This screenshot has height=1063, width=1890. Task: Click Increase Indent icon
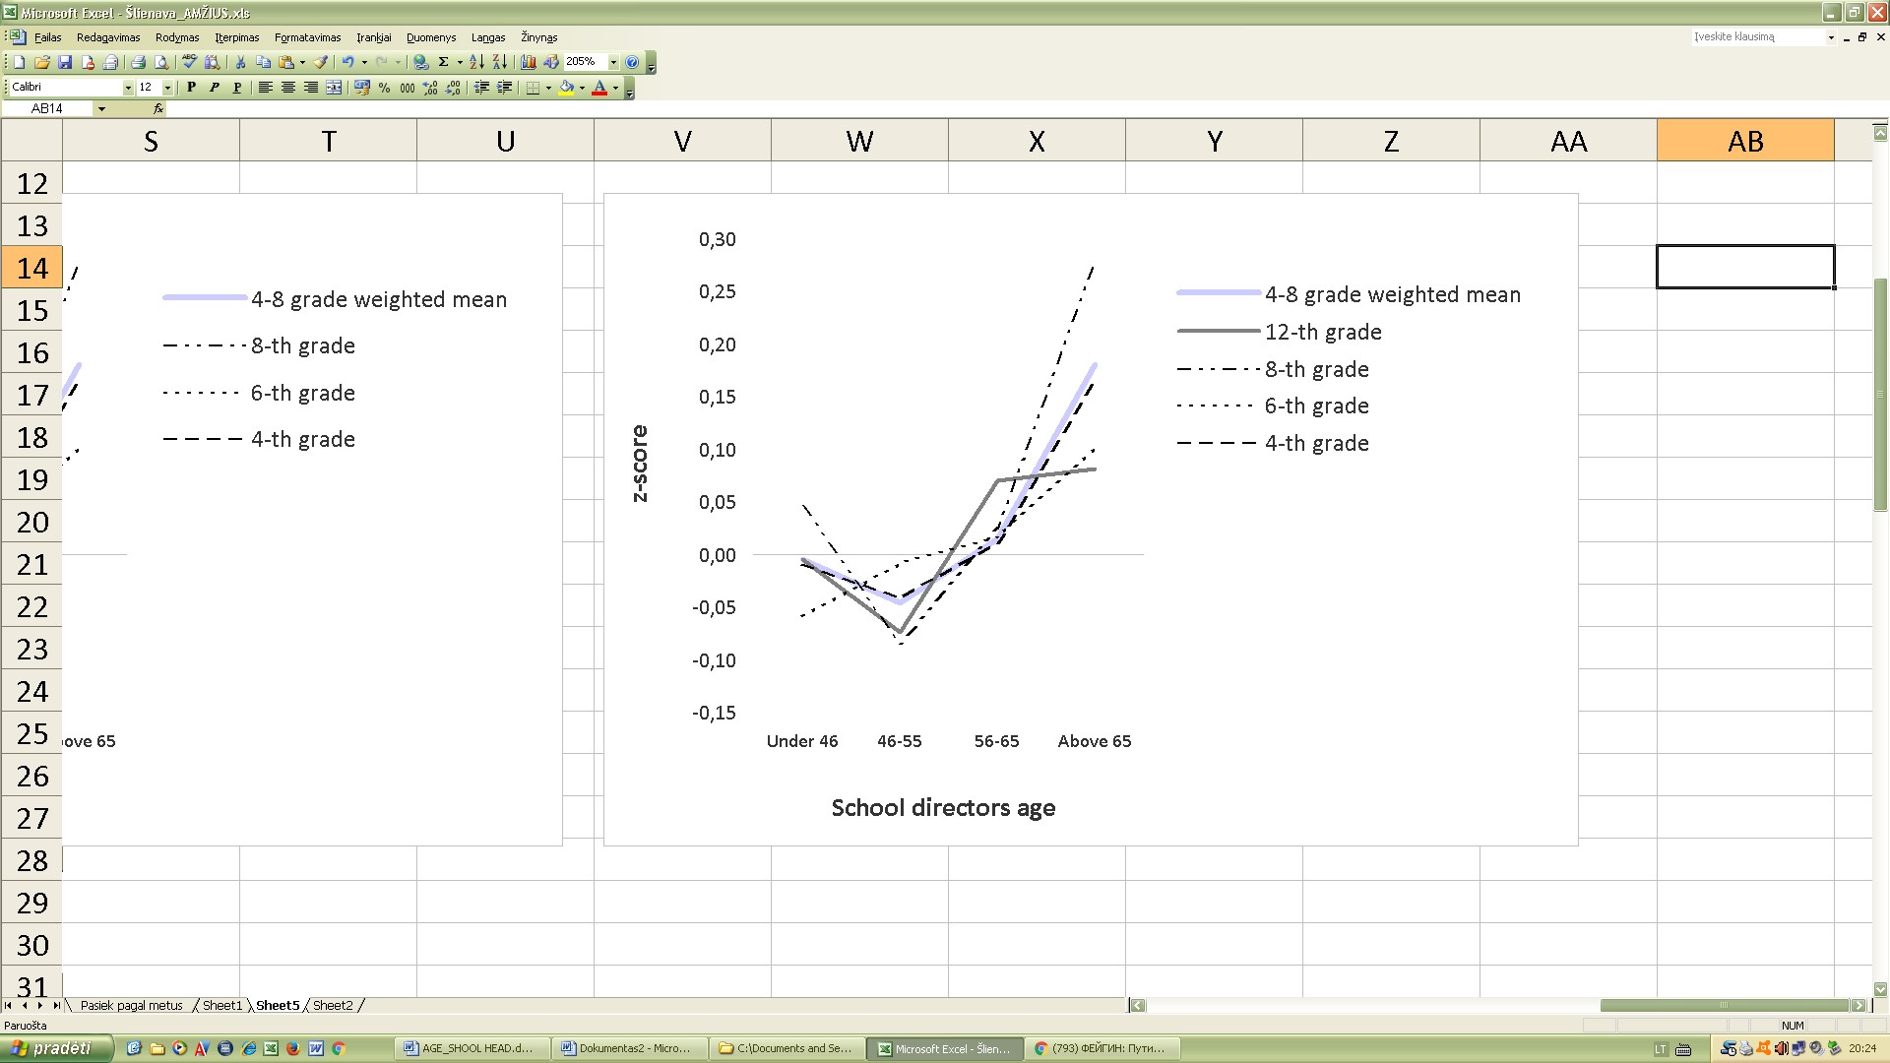pos(504,88)
